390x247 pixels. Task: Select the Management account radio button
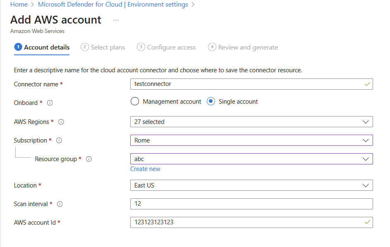point(134,102)
